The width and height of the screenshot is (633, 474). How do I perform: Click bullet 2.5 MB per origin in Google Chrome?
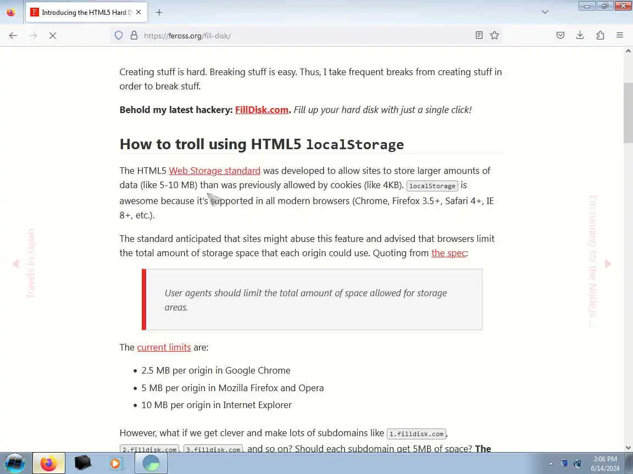[215, 370]
